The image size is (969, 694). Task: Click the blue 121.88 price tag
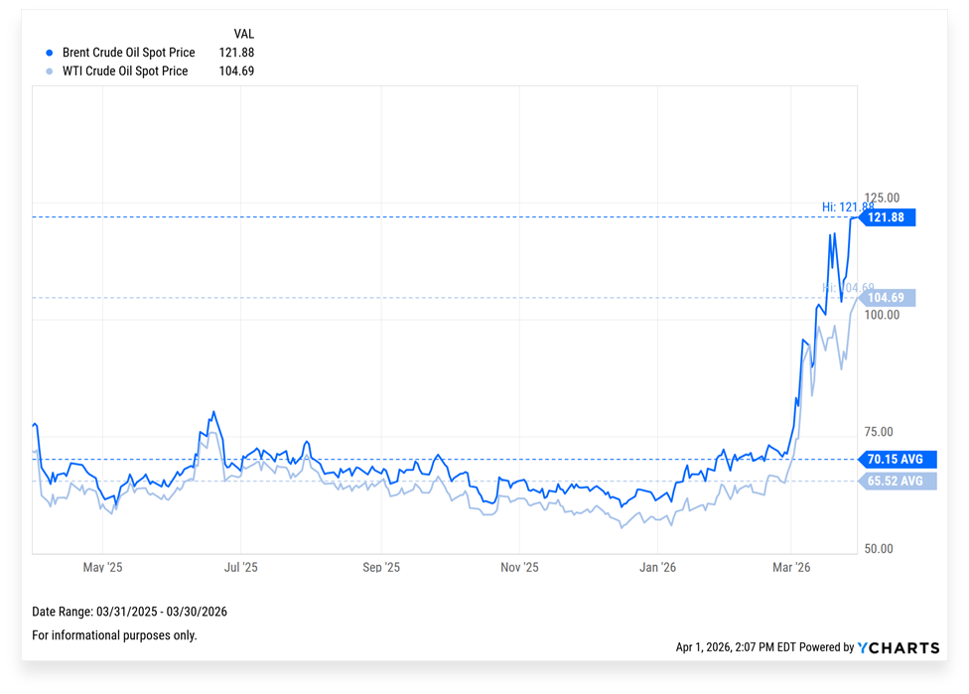tap(888, 217)
